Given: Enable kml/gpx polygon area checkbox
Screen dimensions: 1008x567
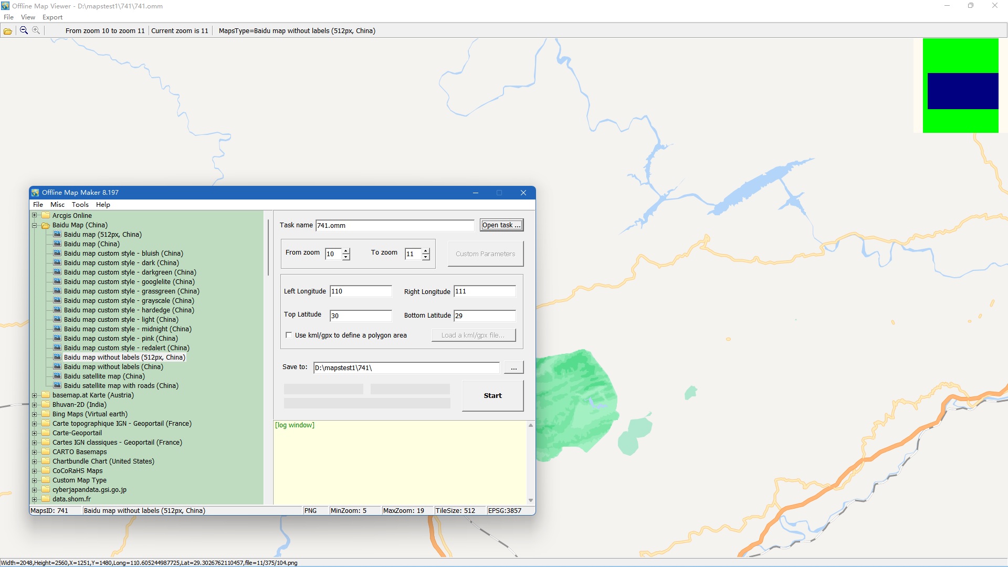Looking at the screenshot, I should tap(289, 335).
